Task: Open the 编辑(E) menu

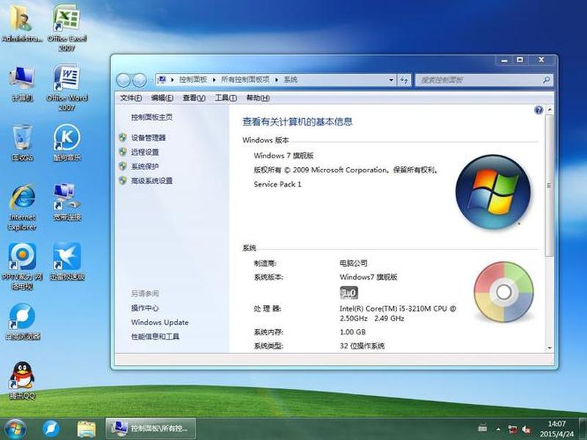Action: click(162, 98)
